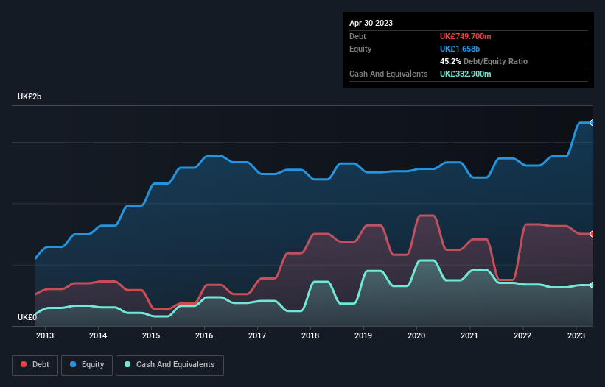Click the 2018 x-axis label

[x=310, y=335]
